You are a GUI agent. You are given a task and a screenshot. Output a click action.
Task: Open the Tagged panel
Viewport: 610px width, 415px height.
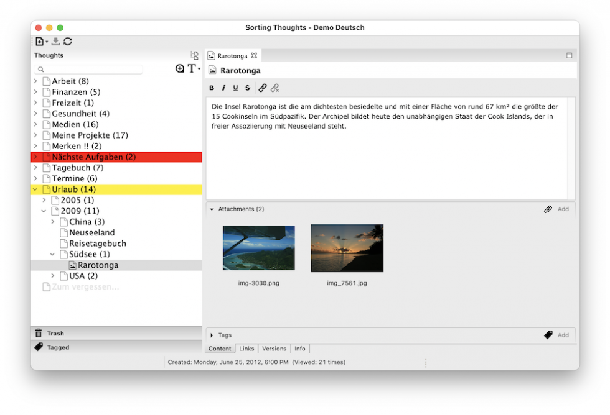[x=57, y=348]
